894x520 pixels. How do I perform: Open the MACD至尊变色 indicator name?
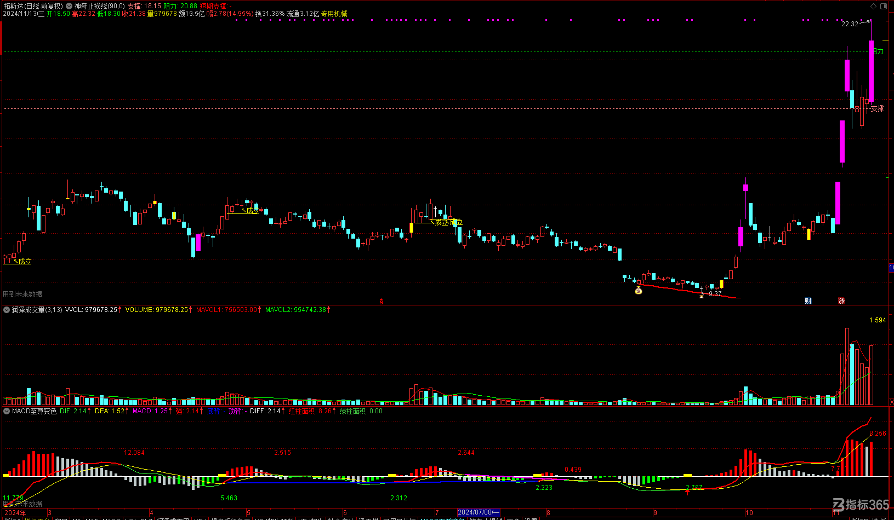point(34,411)
